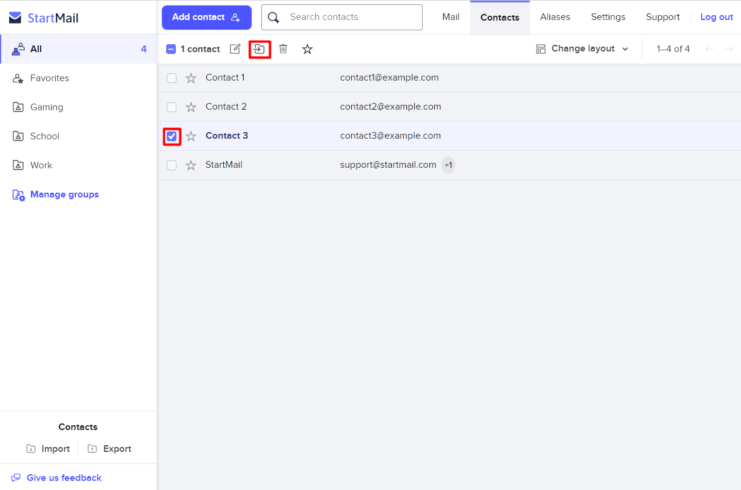The height and width of the screenshot is (490, 741).
Task: Open the Work group
Action: tap(78, 165)
